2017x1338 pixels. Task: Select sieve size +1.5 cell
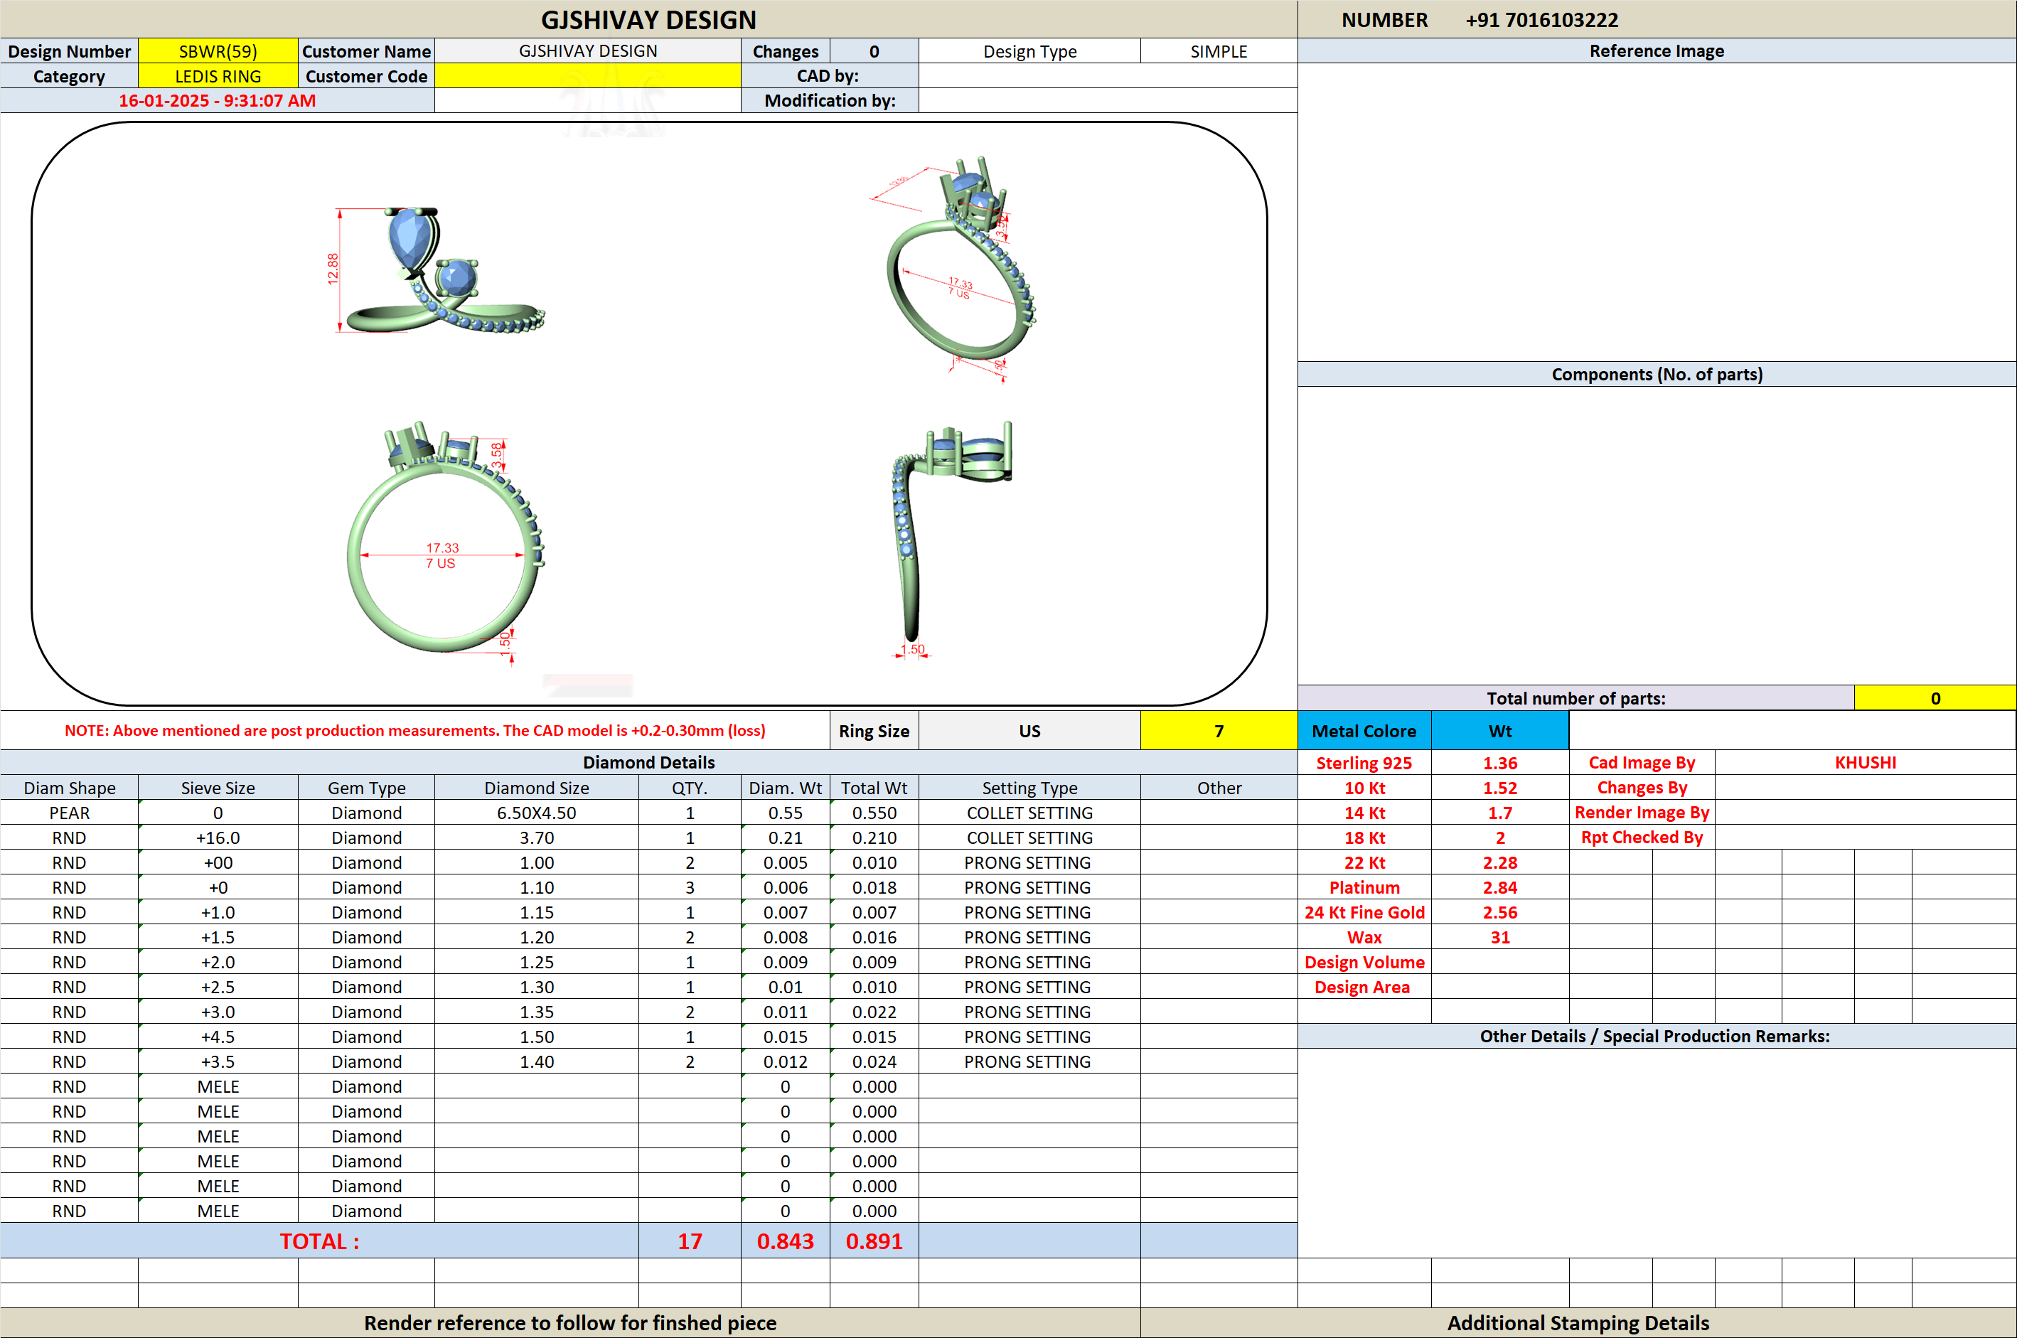point(218,937)
